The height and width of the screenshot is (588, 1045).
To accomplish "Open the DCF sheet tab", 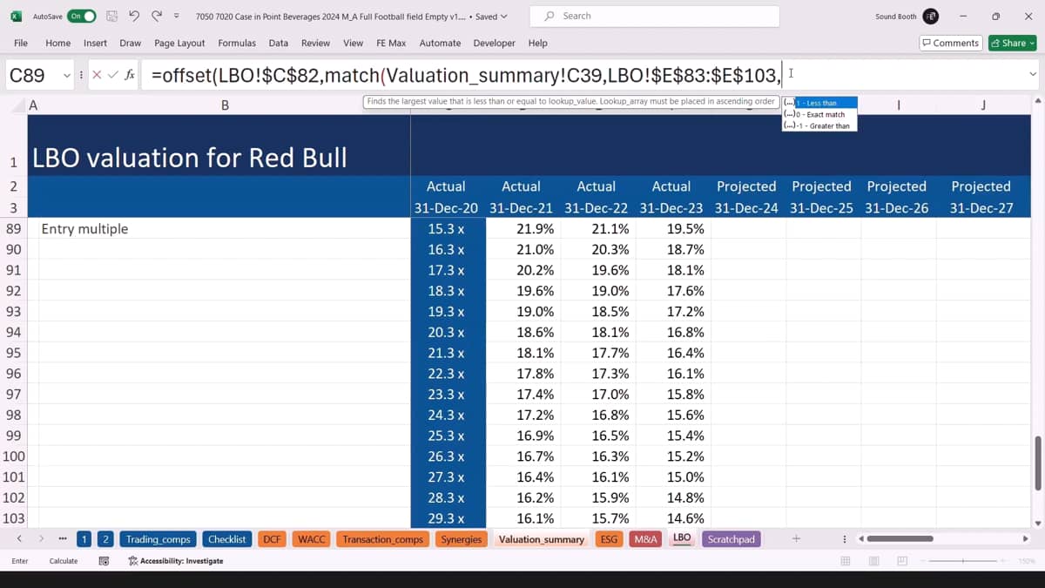I will point(272,539).
